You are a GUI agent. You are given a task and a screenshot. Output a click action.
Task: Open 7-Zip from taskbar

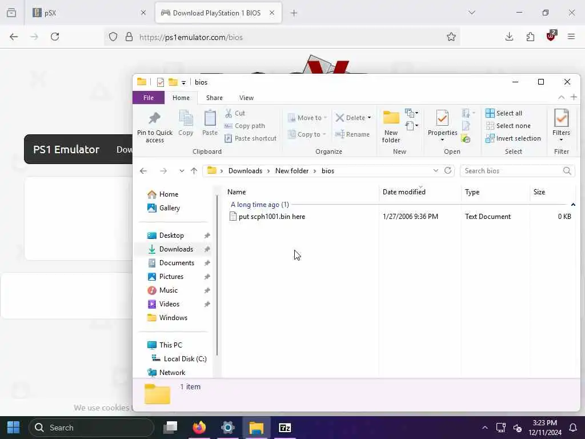[285, 428]
